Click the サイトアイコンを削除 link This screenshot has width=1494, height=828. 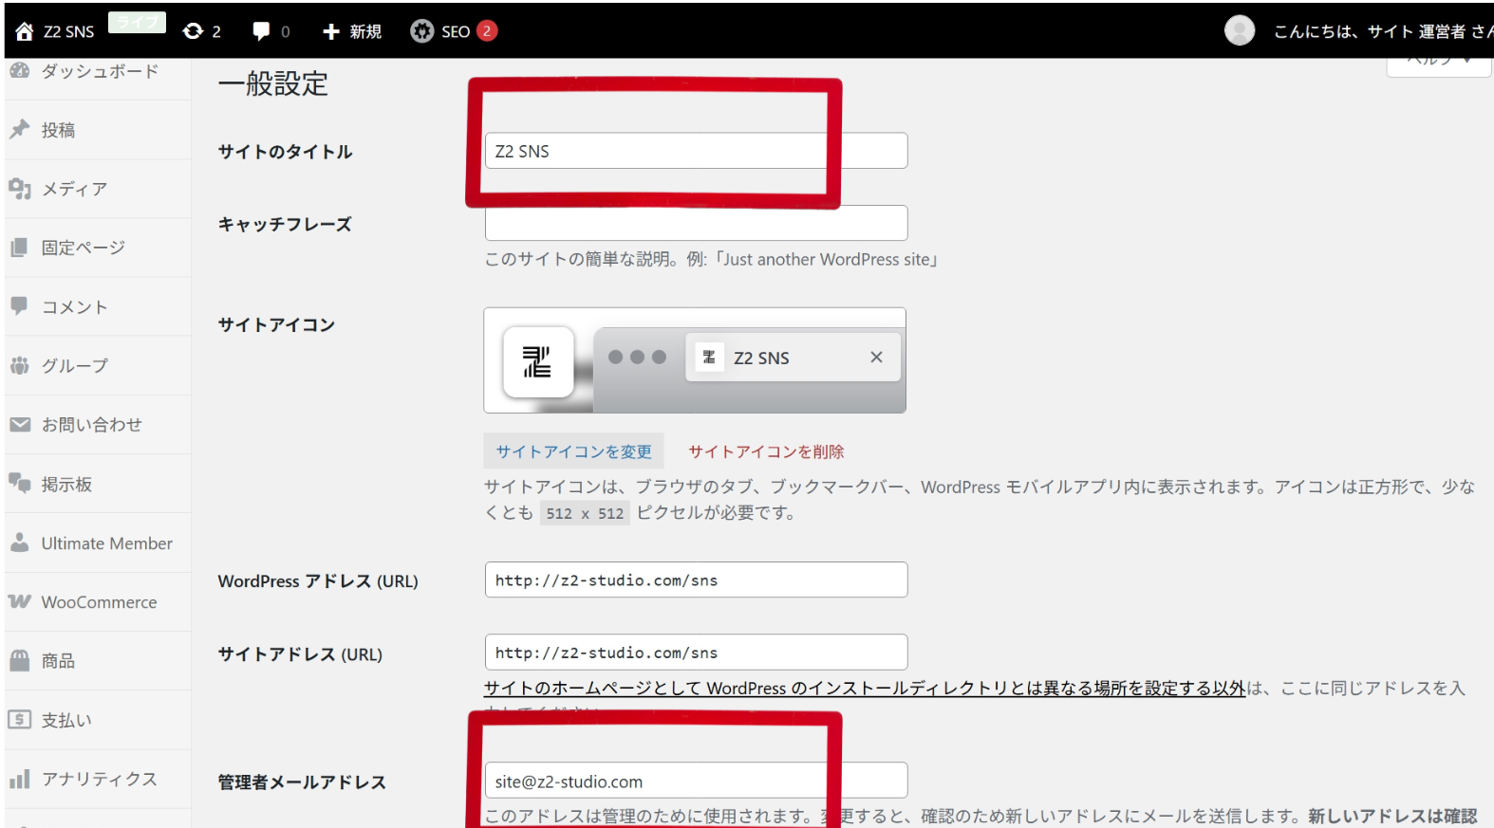(766, 451)
